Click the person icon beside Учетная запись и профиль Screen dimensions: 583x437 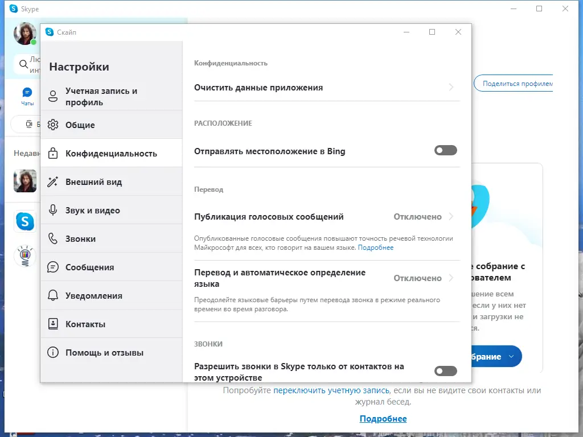coord(53,96)
